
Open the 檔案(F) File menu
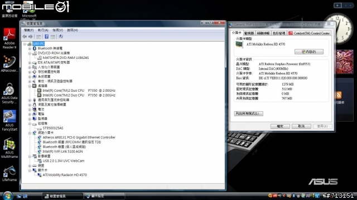tap(28, 30)
